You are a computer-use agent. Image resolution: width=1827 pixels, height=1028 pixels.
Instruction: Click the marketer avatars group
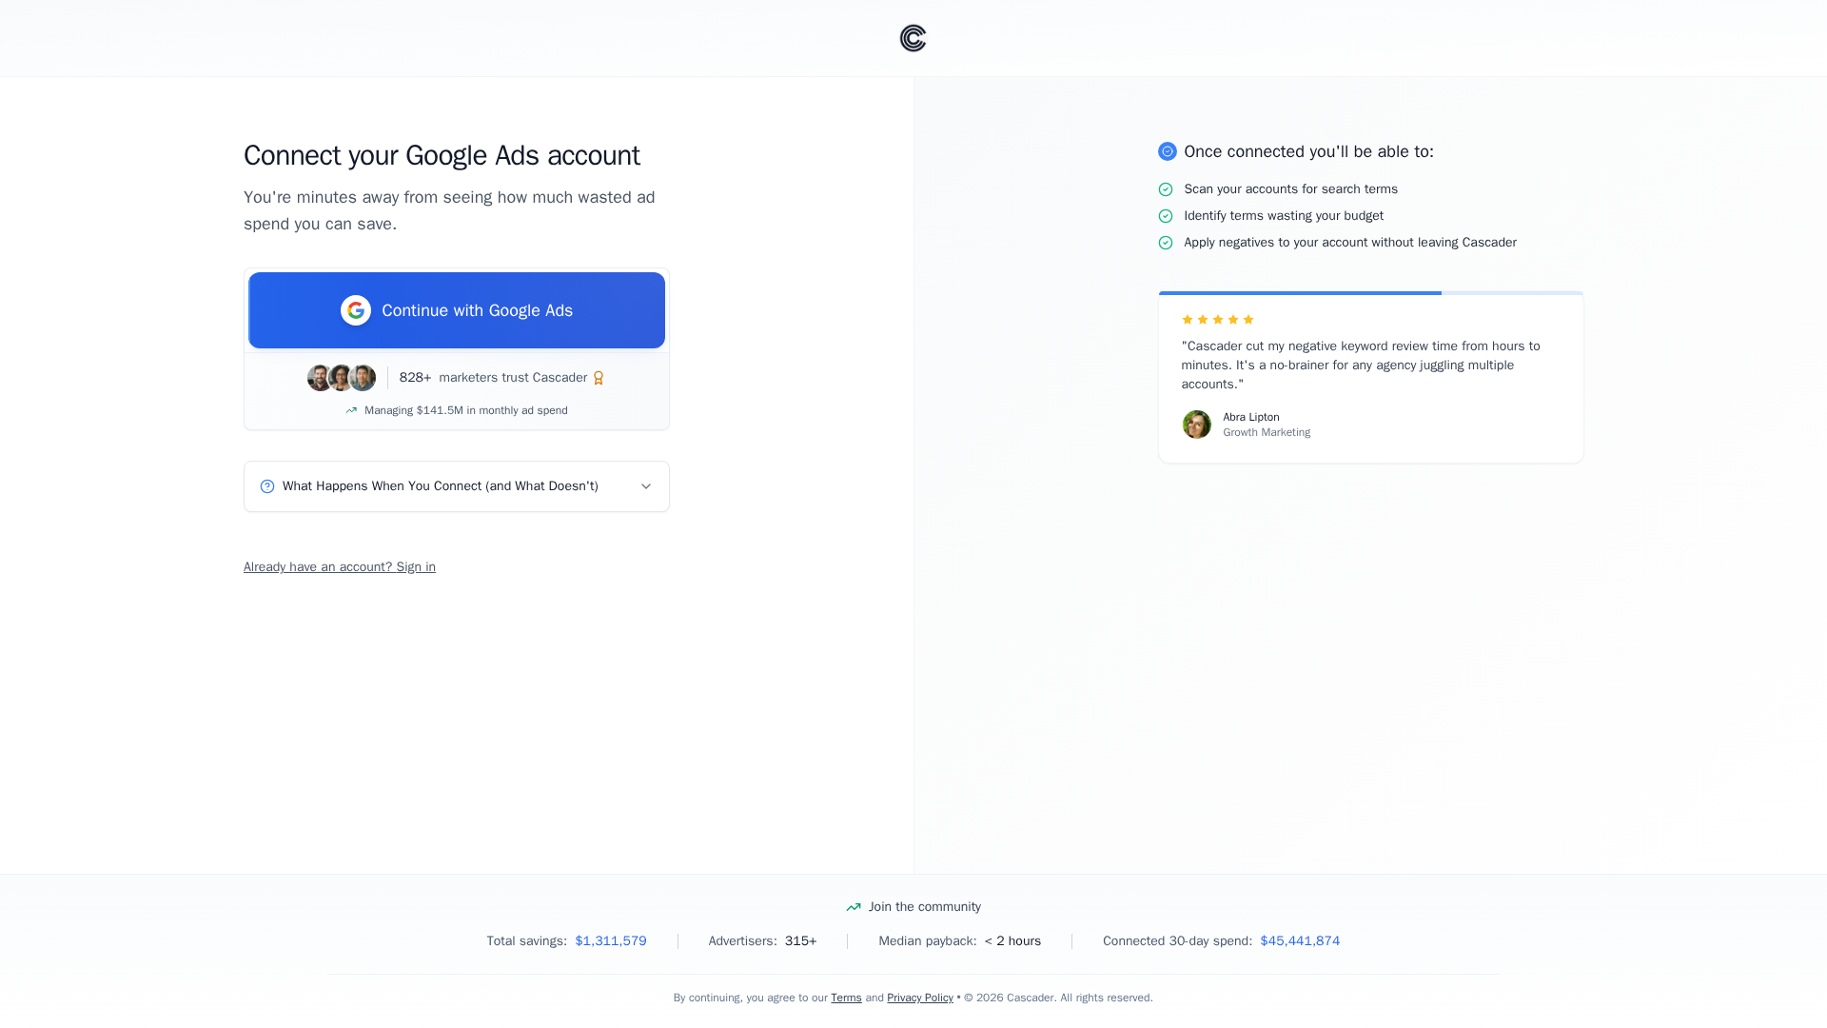pos(342,378)
